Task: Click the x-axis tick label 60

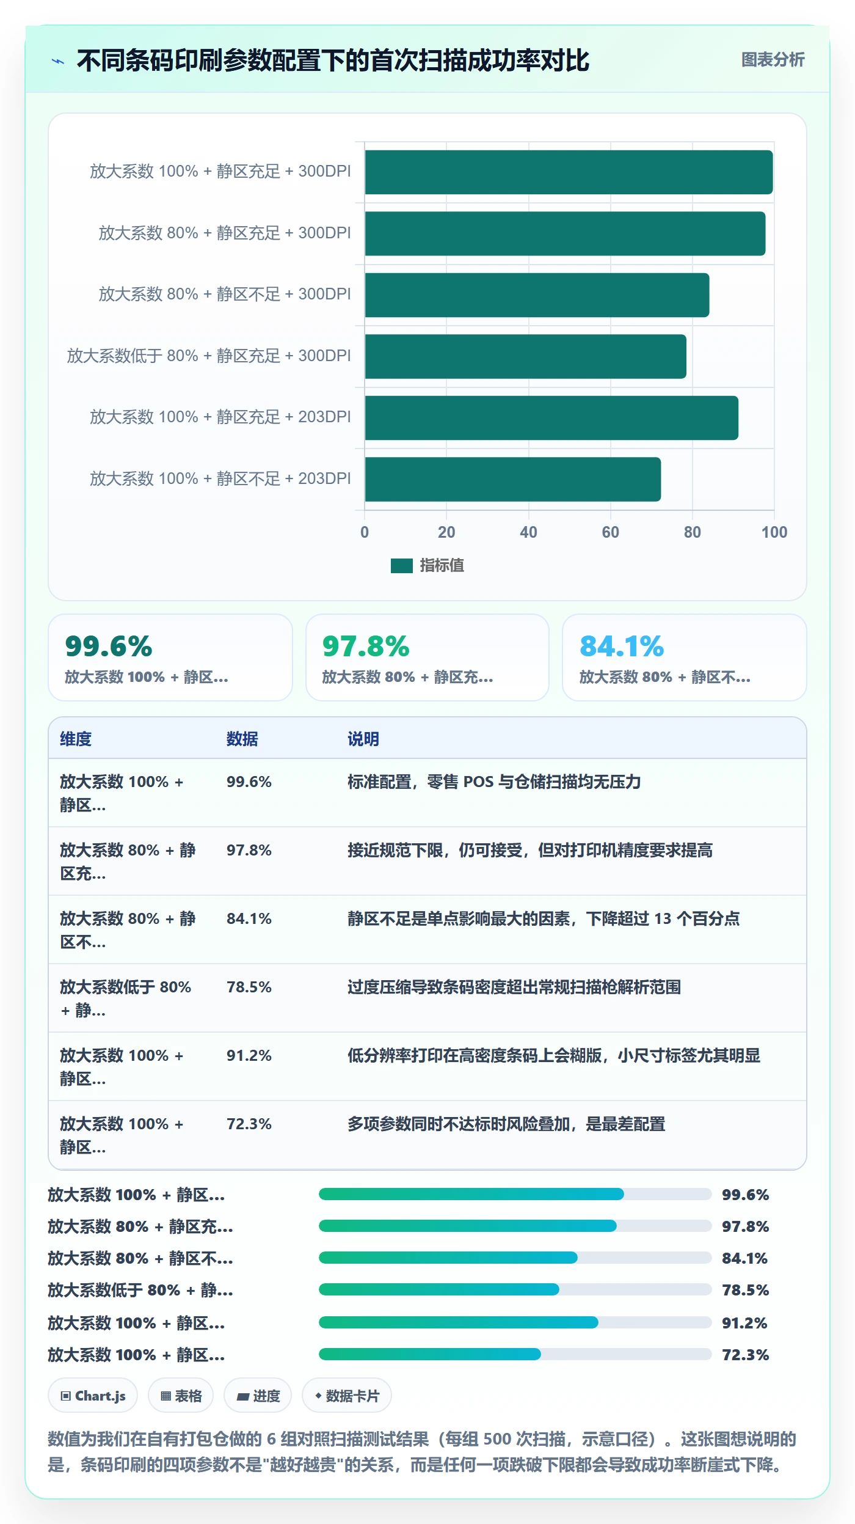Action: [610, 532]
